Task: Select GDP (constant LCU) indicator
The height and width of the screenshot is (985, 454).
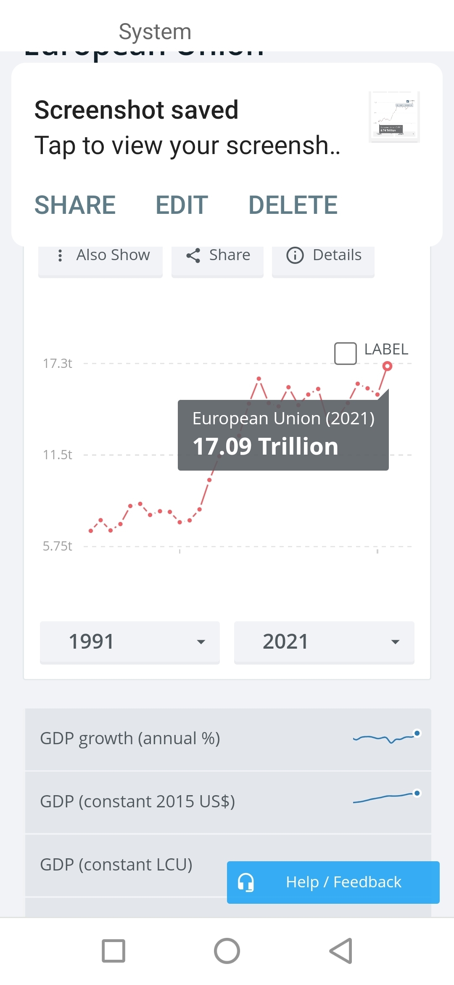Action: 116,865
